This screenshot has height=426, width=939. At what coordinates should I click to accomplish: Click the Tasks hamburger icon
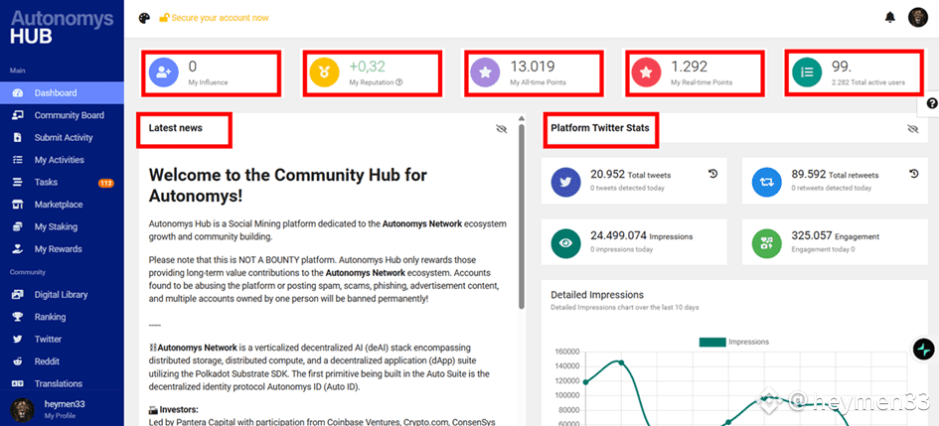click(17, 182)
